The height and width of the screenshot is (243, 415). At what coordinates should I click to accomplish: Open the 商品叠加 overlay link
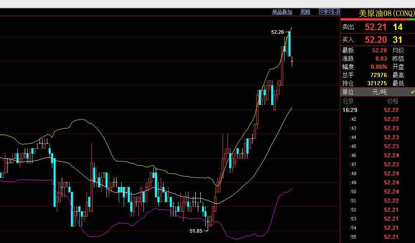[x=282, y=12]
